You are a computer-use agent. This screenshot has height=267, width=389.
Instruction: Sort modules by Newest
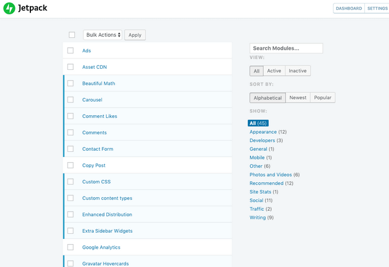point(297,98)
